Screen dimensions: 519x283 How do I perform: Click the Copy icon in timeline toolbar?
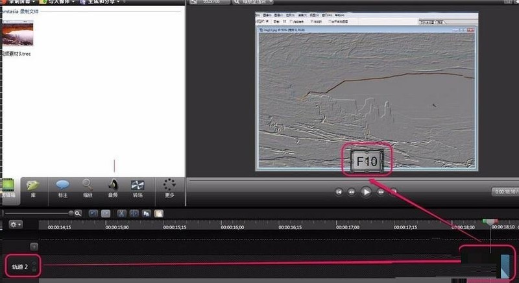click(147, 214)
